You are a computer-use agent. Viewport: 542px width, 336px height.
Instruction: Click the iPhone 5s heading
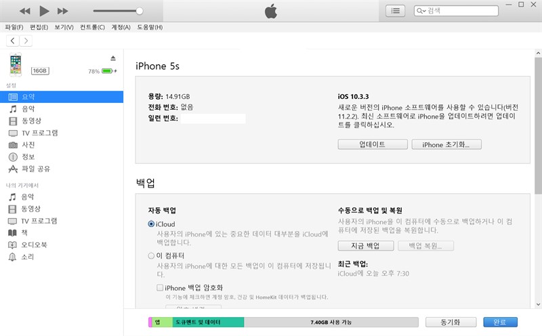point(157,66)
